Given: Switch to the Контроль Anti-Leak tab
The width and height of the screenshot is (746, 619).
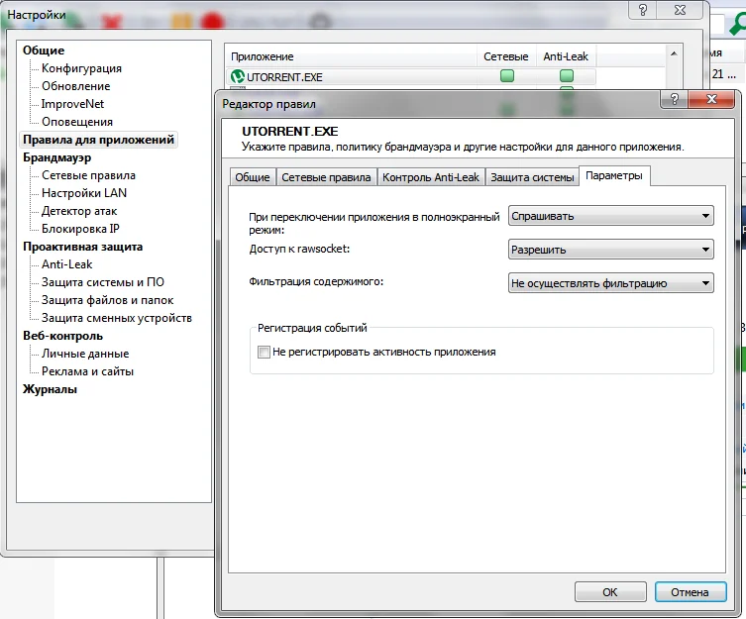Looking at the screenshot, I should 431,177.
